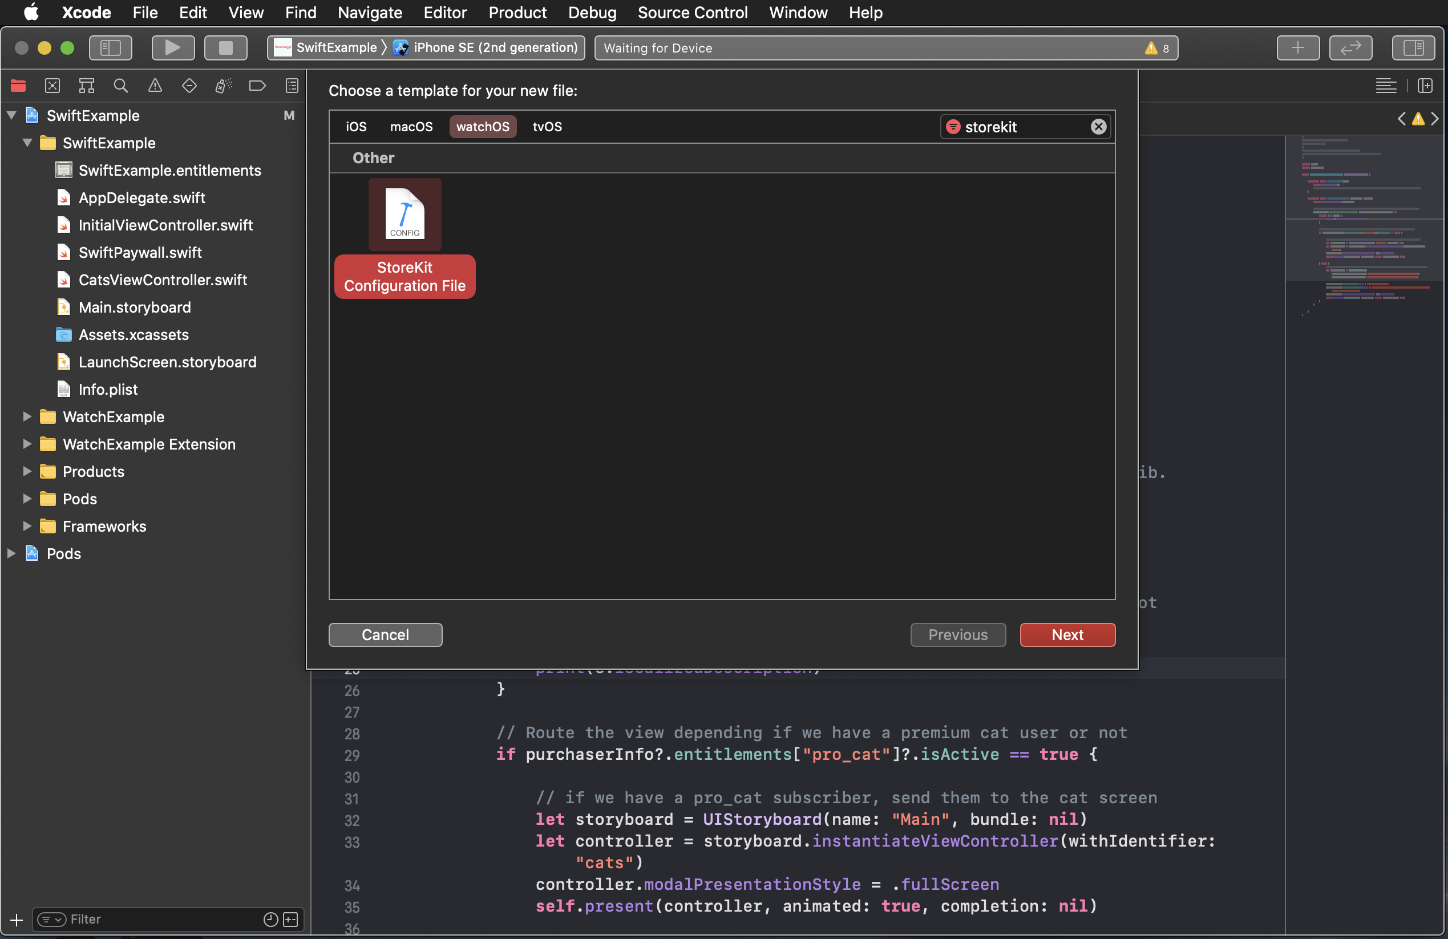1448x939 pixels.
Task: Click the StoreKit Configuration File icon
Action: click(x=404, y=215)
